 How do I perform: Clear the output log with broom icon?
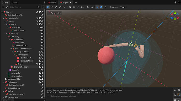tap(175, 90)
